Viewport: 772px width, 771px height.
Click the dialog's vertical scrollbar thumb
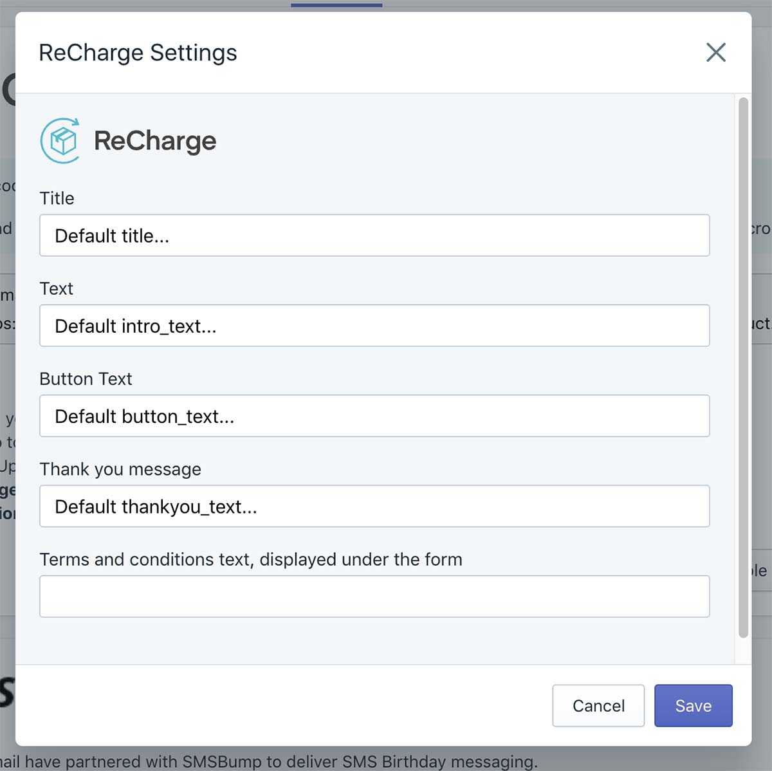(743, 367)
